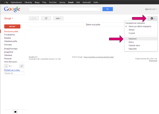Open Odeslané label
This screenshot has height=114, width=159.
tap(8, 55)
